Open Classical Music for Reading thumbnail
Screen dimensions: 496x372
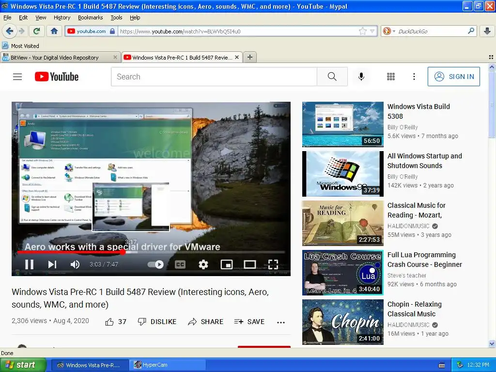click(x=342, y=223)
